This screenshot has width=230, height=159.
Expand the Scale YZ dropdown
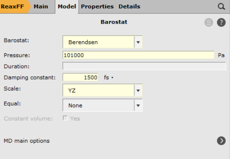138,90
